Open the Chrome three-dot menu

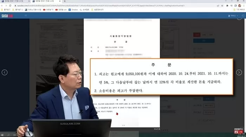coord(244,6)
